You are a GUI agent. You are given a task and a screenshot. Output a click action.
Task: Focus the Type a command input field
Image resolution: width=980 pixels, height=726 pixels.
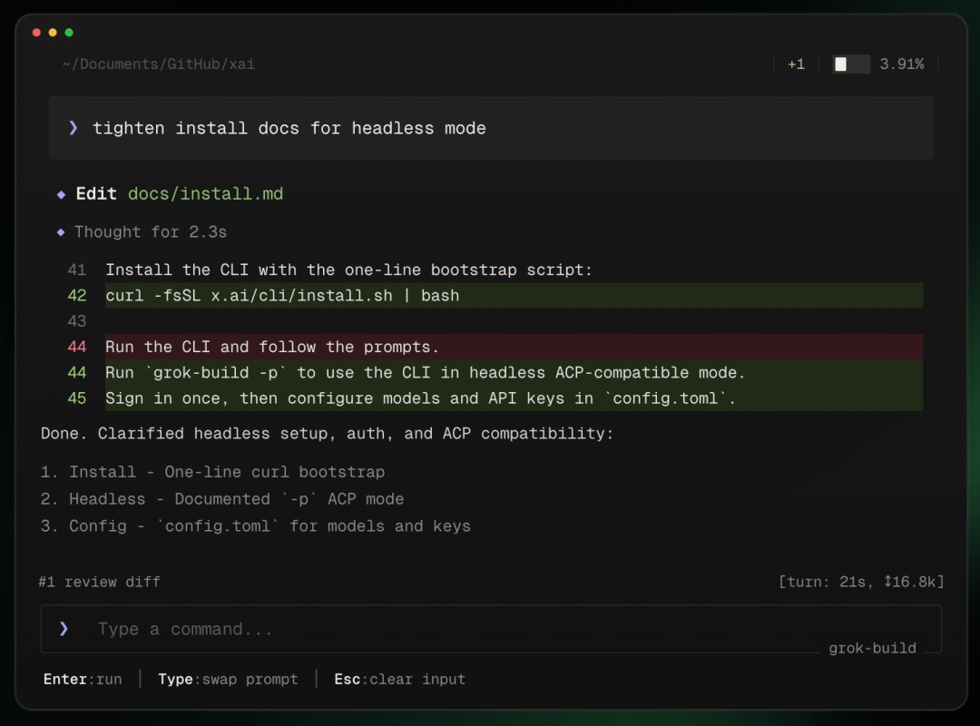[x=491, y=629]
